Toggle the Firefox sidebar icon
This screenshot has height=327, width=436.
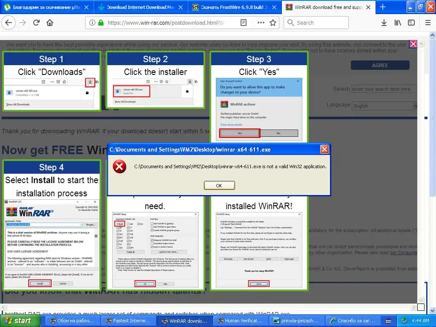pos(411,23)
